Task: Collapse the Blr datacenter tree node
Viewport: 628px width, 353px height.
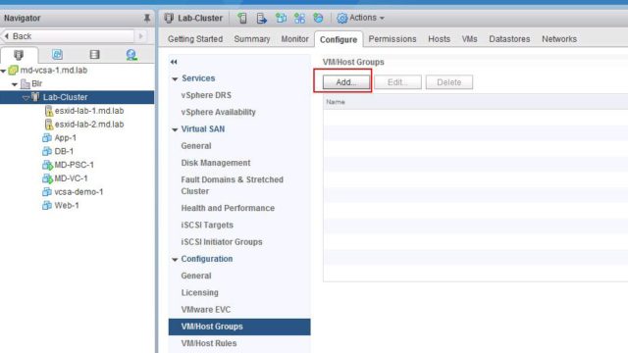Action: 15,84
